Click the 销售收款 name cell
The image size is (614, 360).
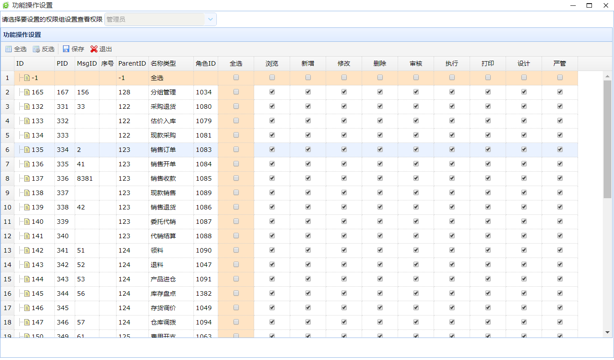(163, 178)
